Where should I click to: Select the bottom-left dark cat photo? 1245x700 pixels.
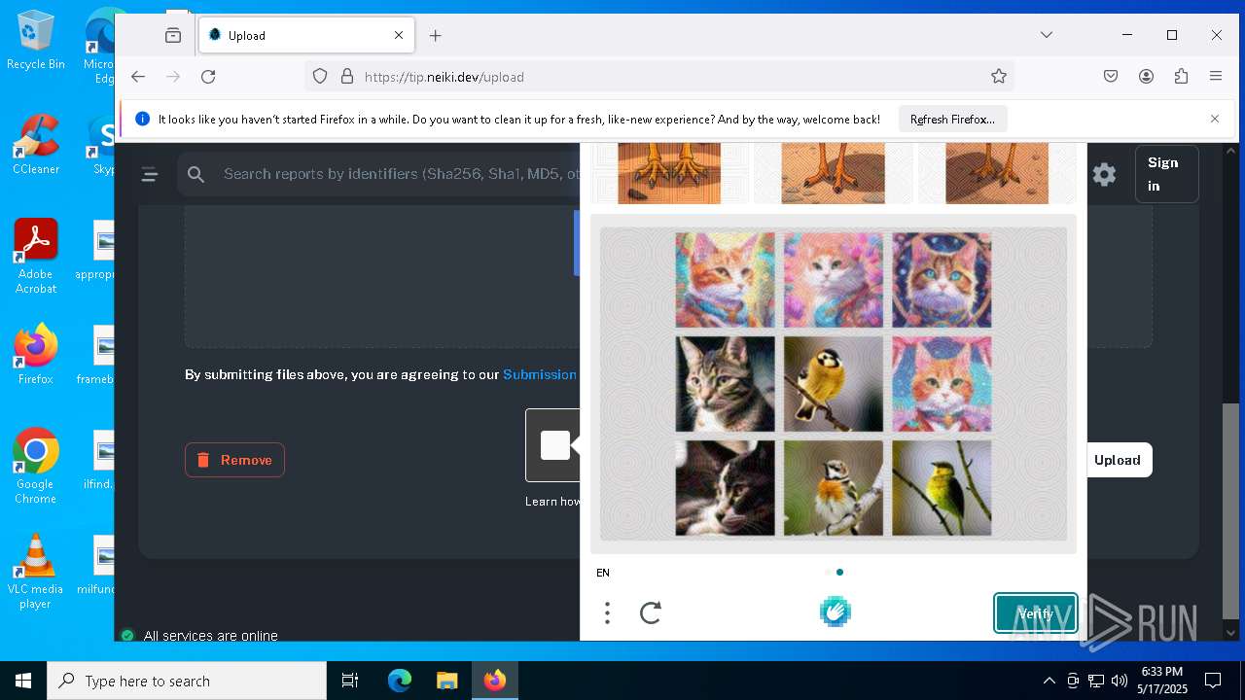pyautogui.click(x=726, y=488)
